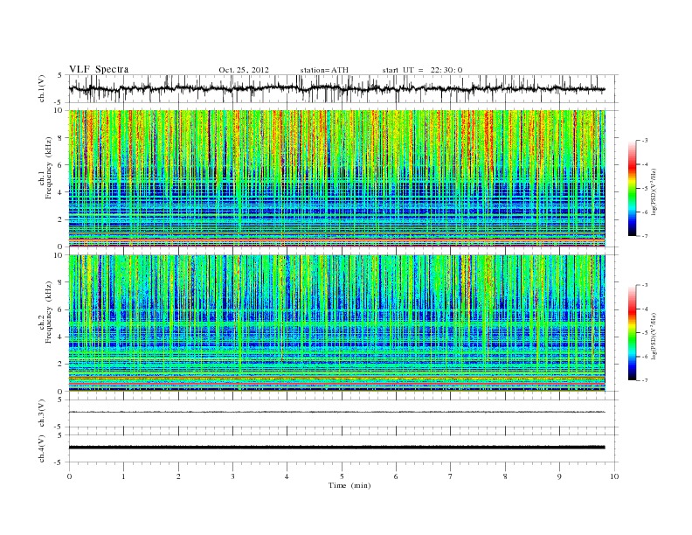The image size is (692, 535).
Task: Click the "Time (min)" axis title
Action: tap(349, 485)
